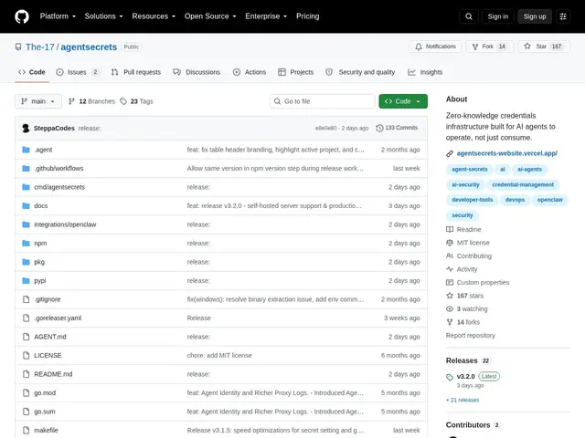This screenshot has height=438, width=585.
Task: Switch to the Actions tab
Action: click(250, 72)
